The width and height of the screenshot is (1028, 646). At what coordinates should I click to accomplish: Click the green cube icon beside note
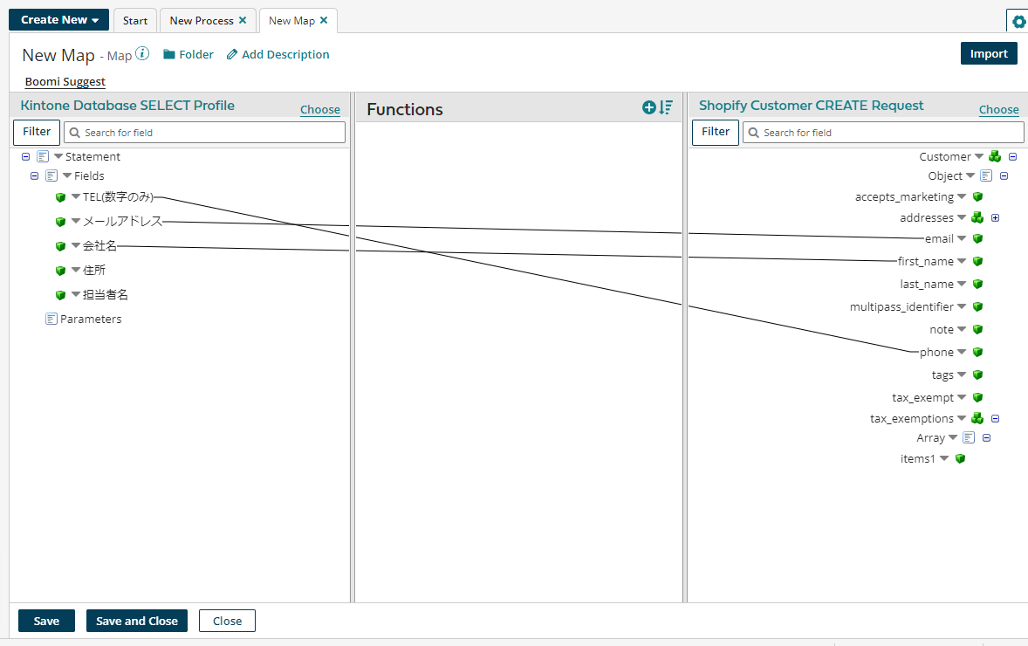977,329
